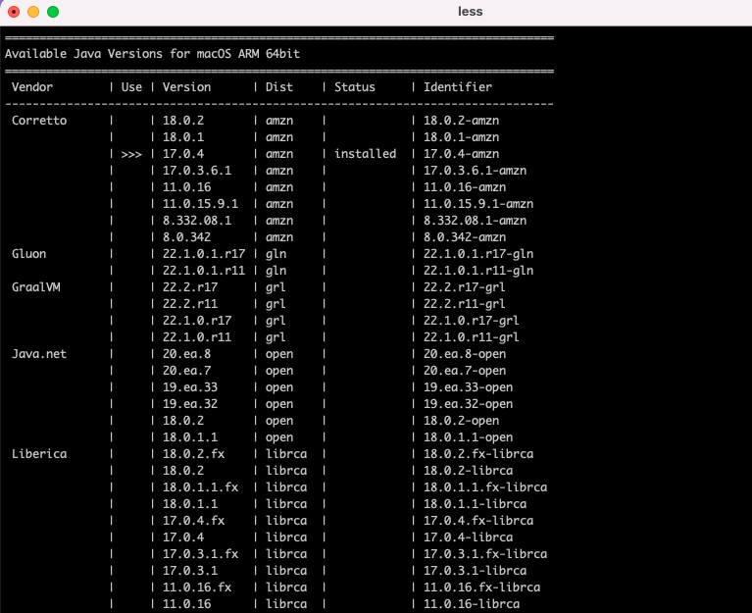Viewport: 752px width, 613px height.
Task: Click the Java.net vendor name
Action: (39, 354)
